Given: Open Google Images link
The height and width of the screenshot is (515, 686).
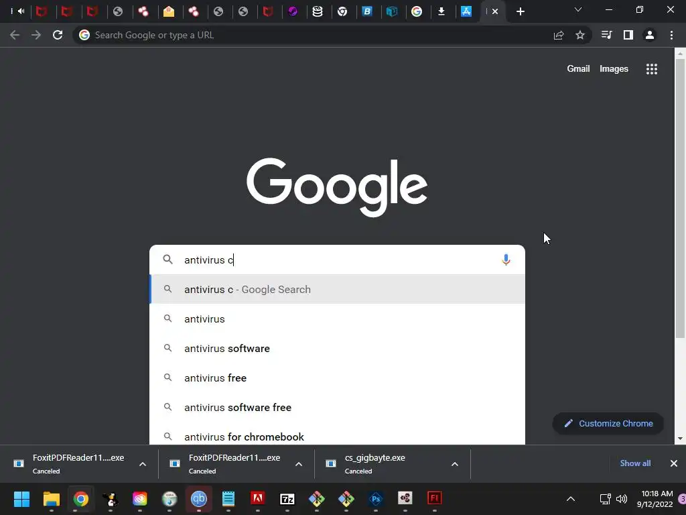Looking at the screenshot, I should (x=614, y=69).
